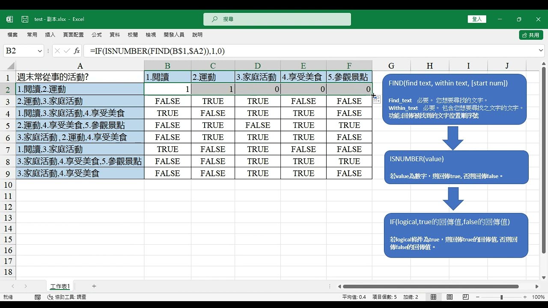Click the 搜尋 search box
548x308 pixels.
[x=277, y=19]
